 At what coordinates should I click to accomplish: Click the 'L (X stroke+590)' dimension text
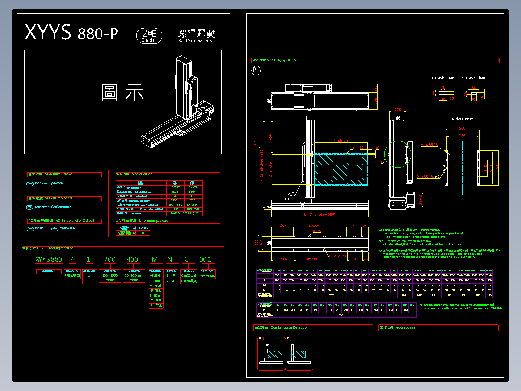pyautogui.click(x=319, y=215)
